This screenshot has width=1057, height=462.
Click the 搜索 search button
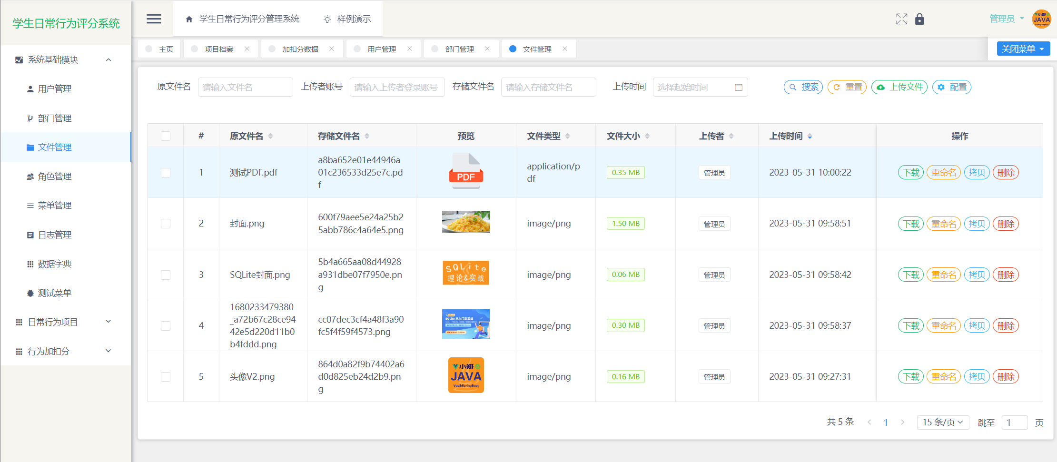pyautogui.click(x=803, y=87)
